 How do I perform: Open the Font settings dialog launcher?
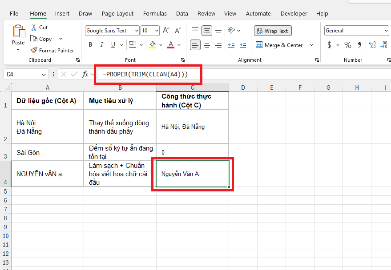(183, 60)
